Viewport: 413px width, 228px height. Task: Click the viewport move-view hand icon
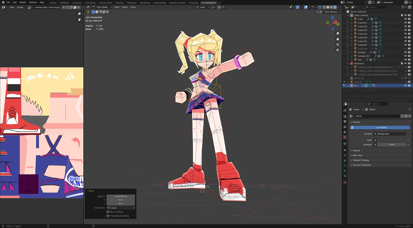coord(338,39)
